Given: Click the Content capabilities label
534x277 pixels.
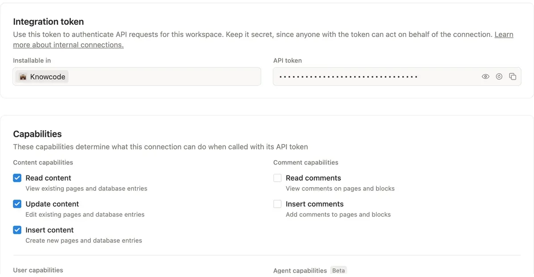Looking at the screenshot, I should (x=43, y=162).
